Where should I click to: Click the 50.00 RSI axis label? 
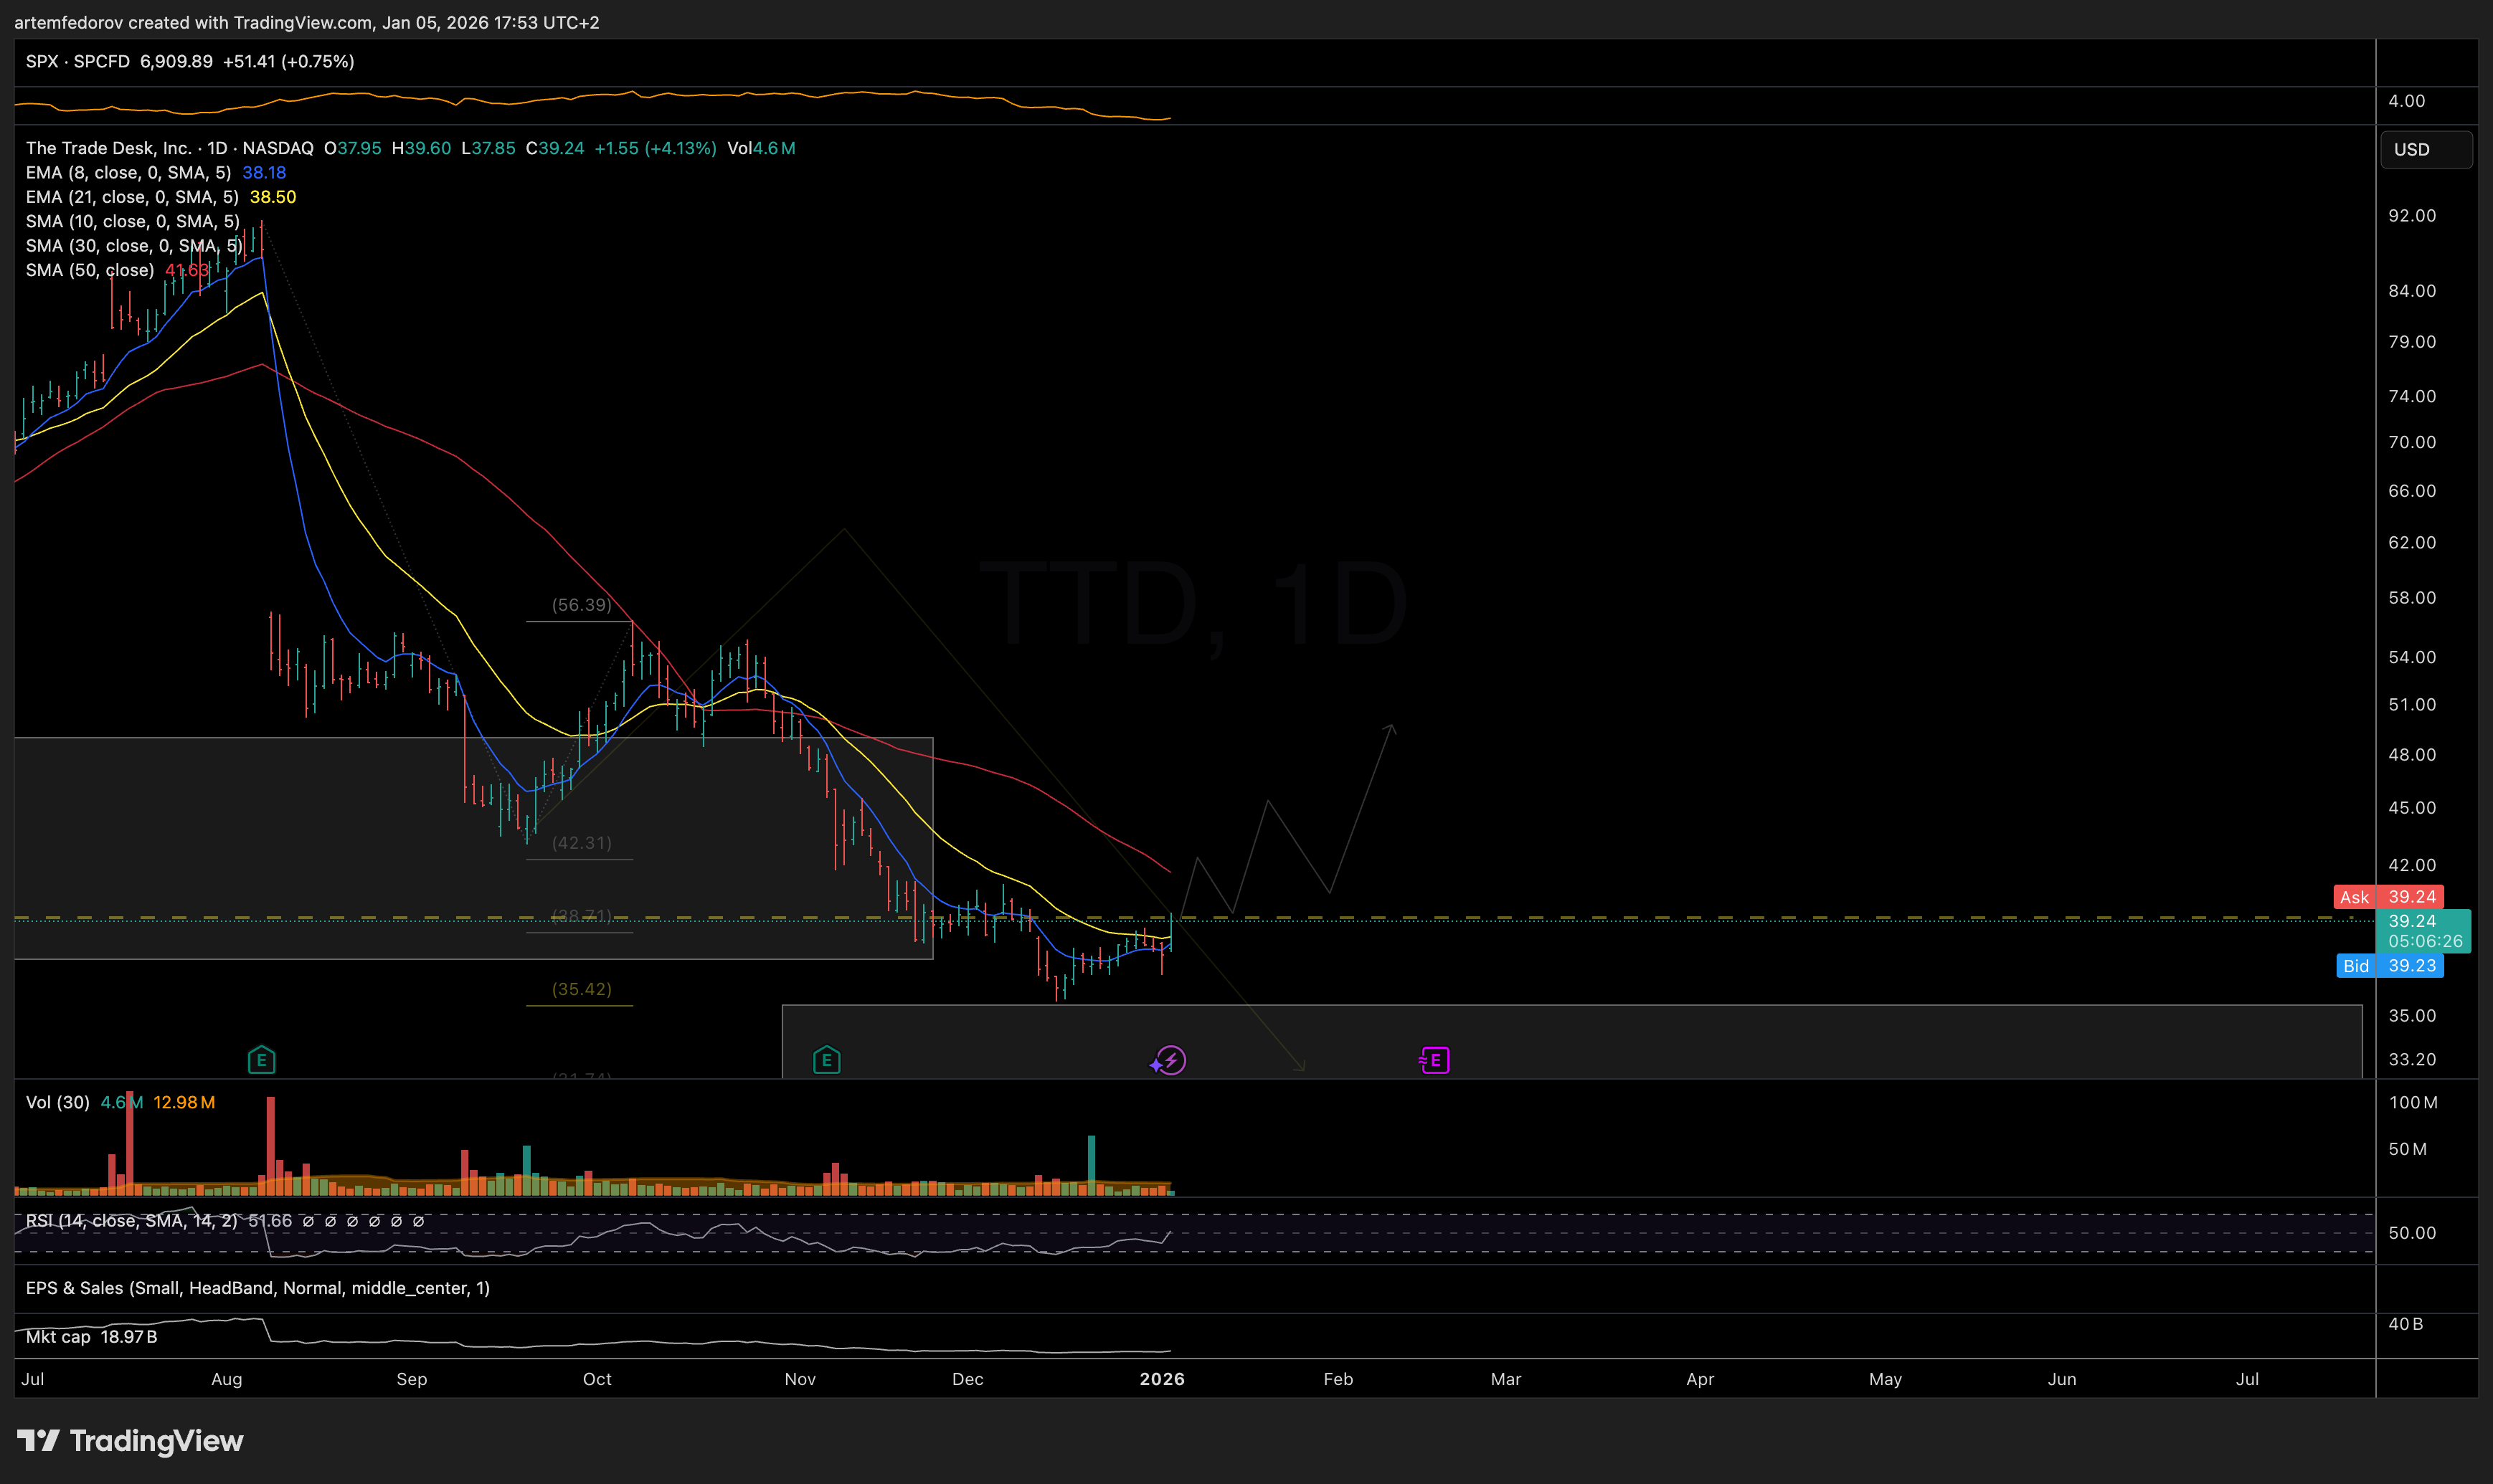2412,1233
